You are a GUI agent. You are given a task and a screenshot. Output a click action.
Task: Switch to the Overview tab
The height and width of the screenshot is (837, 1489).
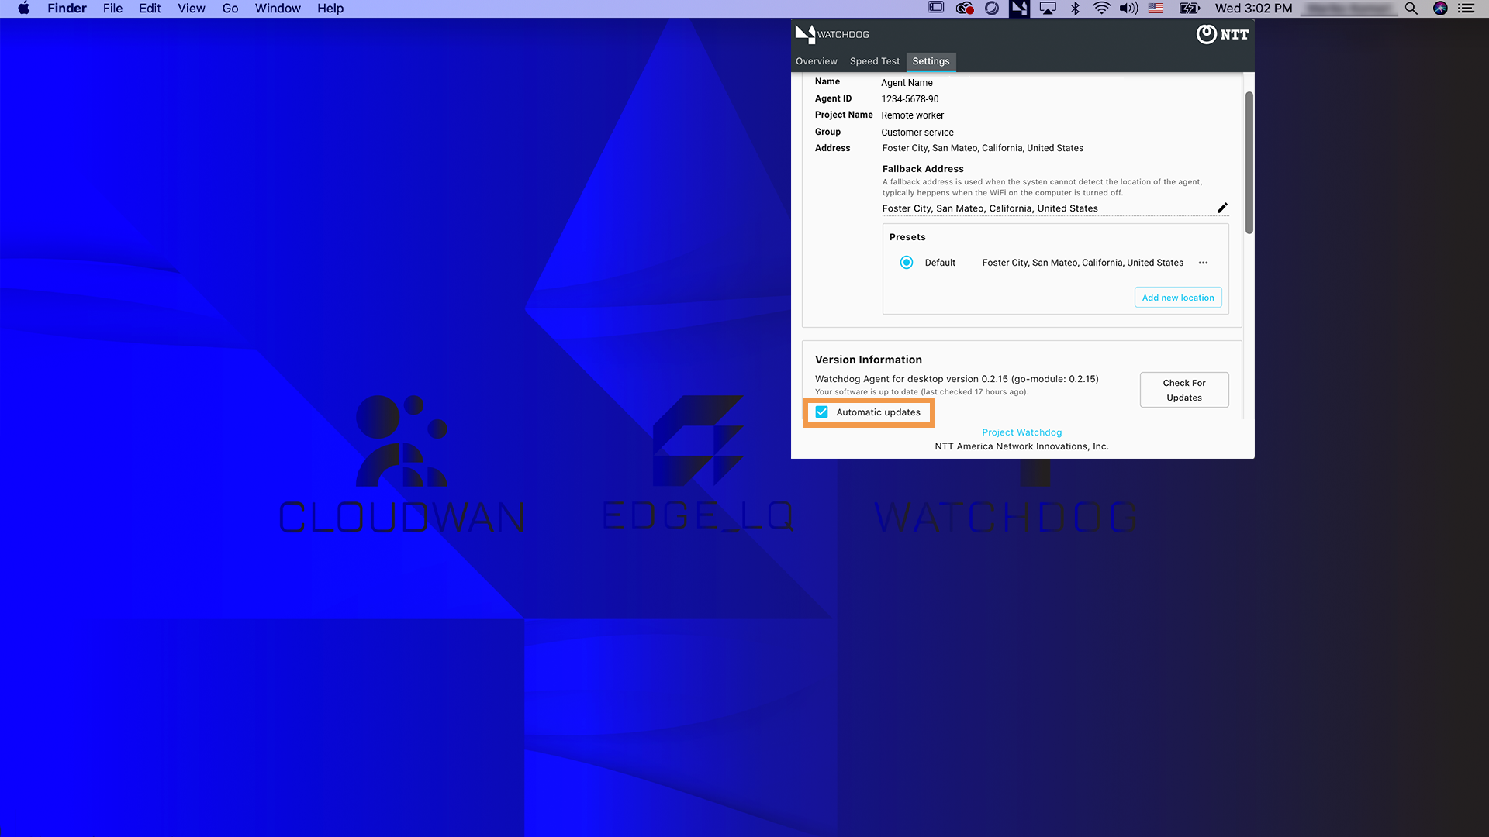pos(816,61)
